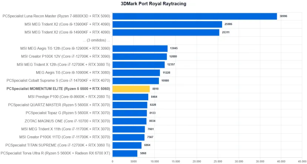Click the 15.000 x-axis tick label
The width and height of the screenshot is (307, 164).
176,161
